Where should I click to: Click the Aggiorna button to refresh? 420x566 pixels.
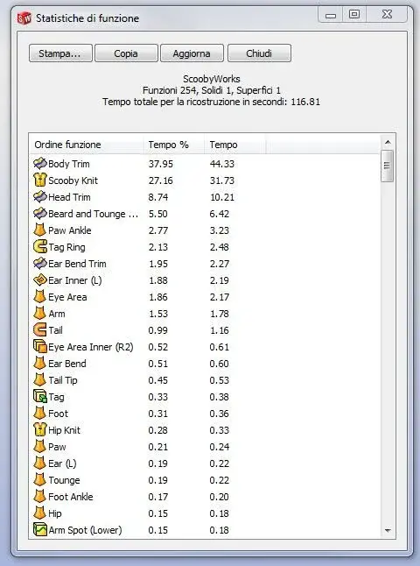point(192,53)
